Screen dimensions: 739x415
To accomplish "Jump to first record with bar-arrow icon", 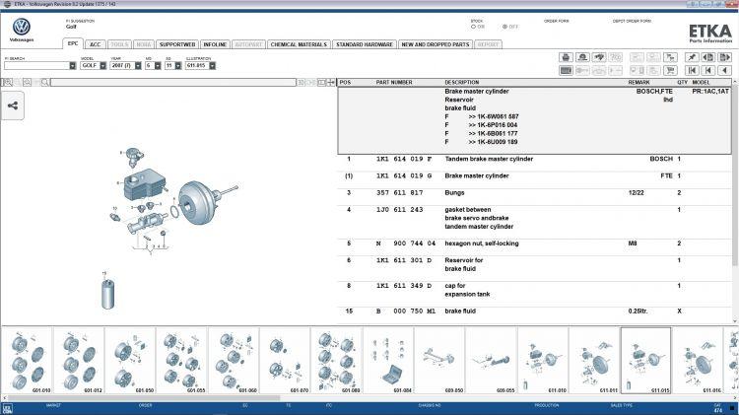I will [692, 70].
